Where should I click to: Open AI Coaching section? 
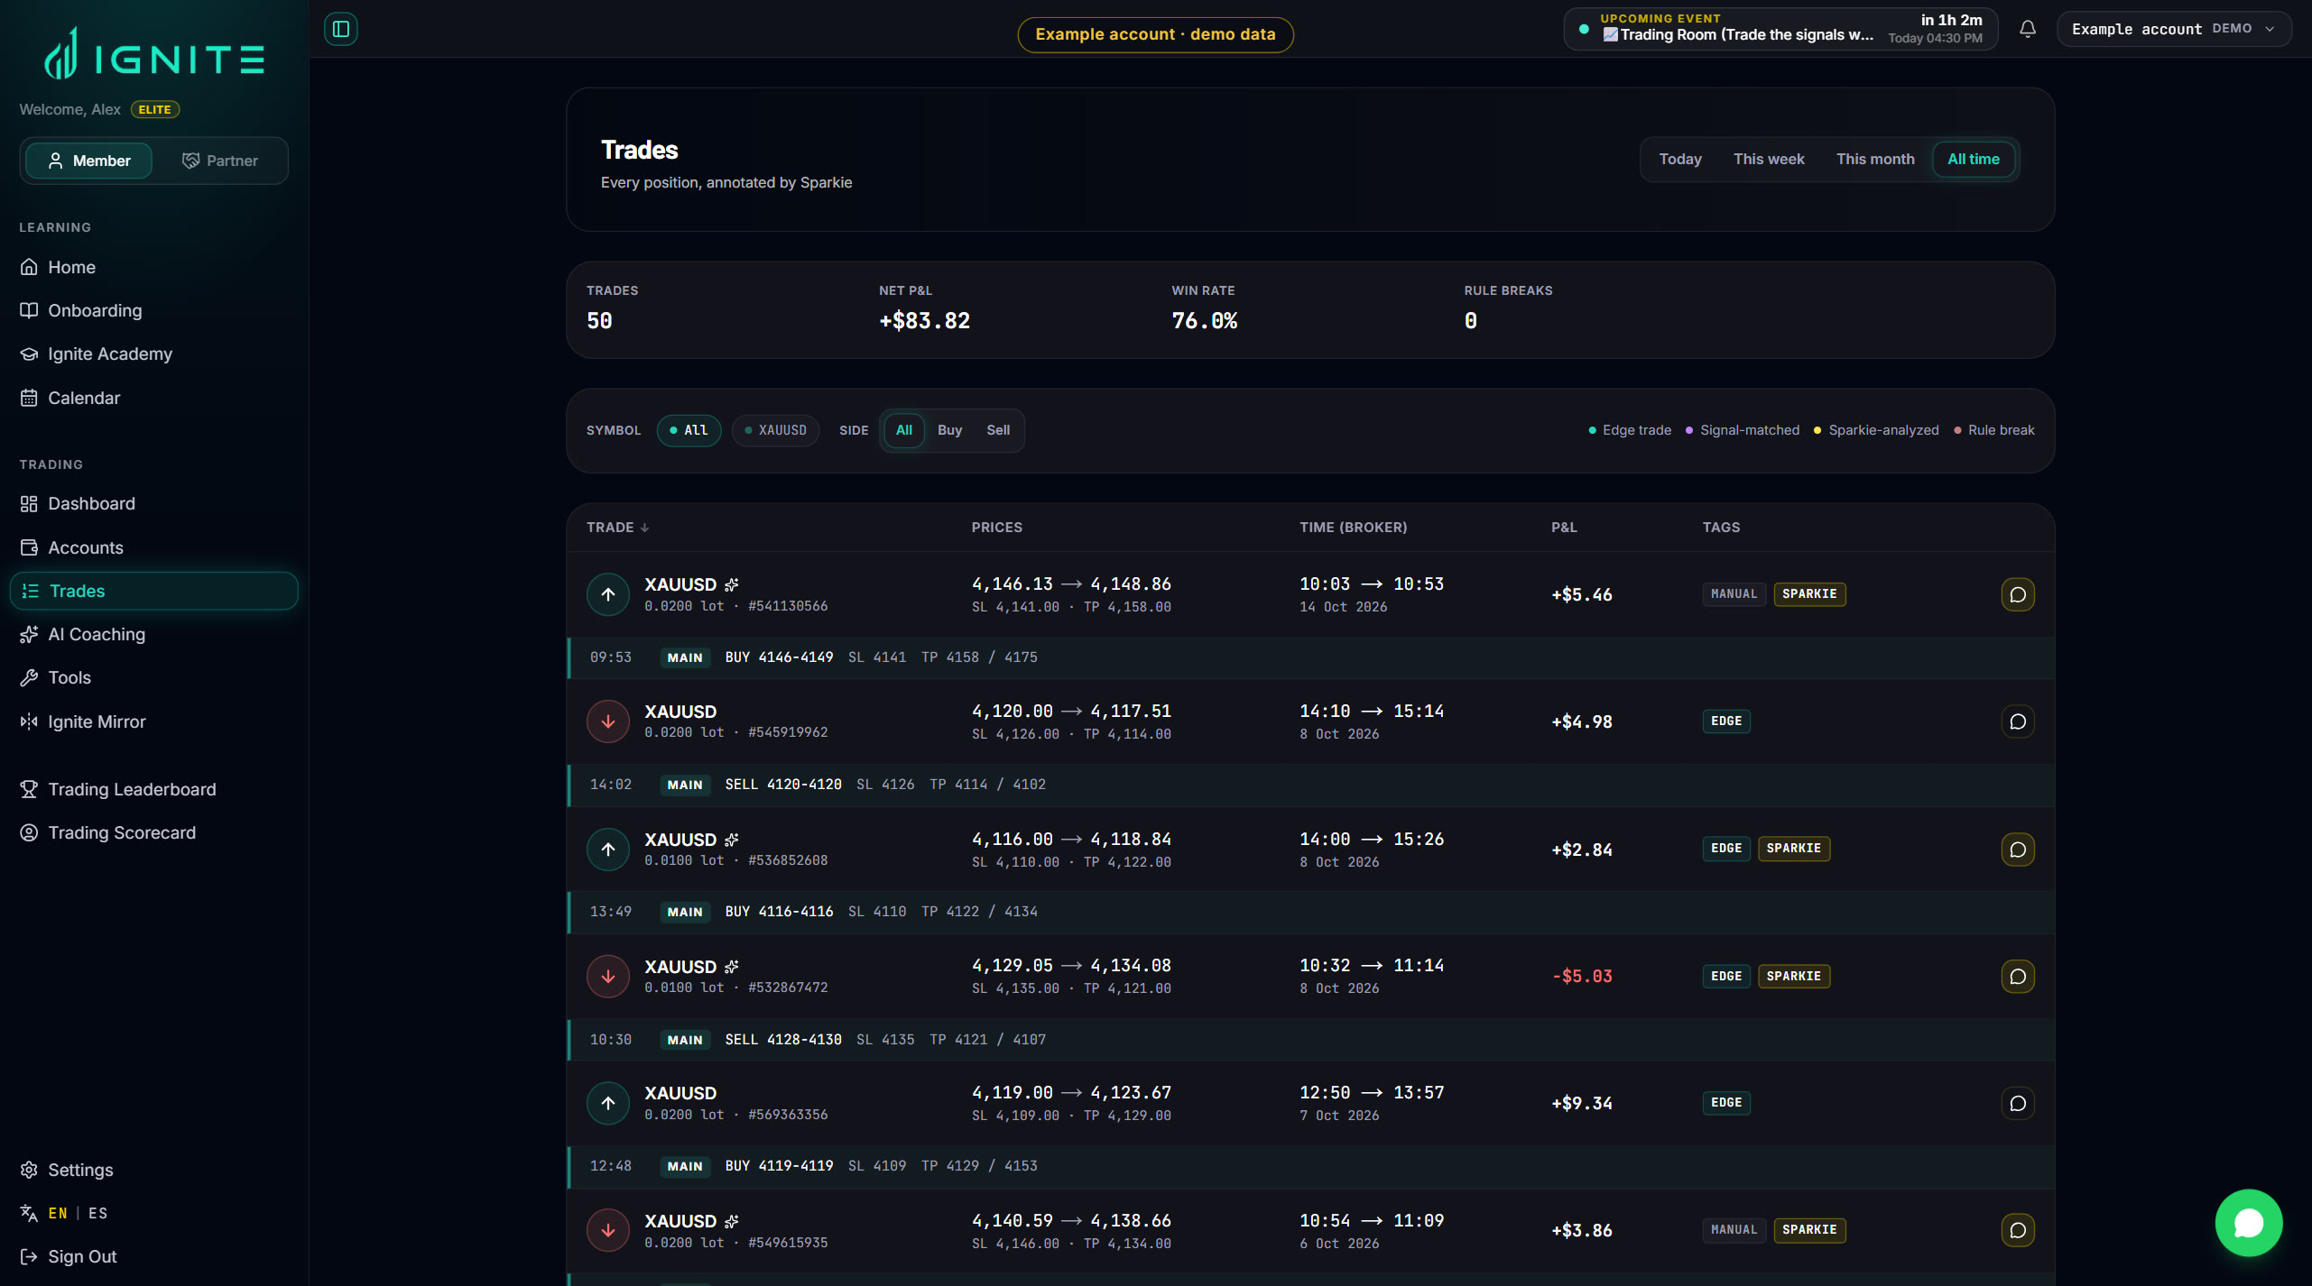(x=153, y=634)
